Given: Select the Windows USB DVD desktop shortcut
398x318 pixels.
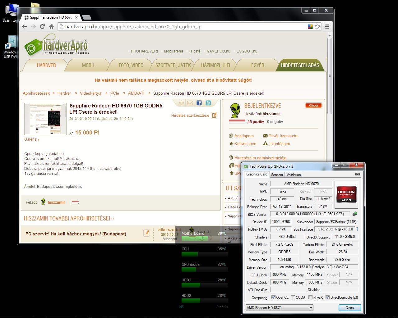Looking at the screenshot, I should (x=11, y=47).
